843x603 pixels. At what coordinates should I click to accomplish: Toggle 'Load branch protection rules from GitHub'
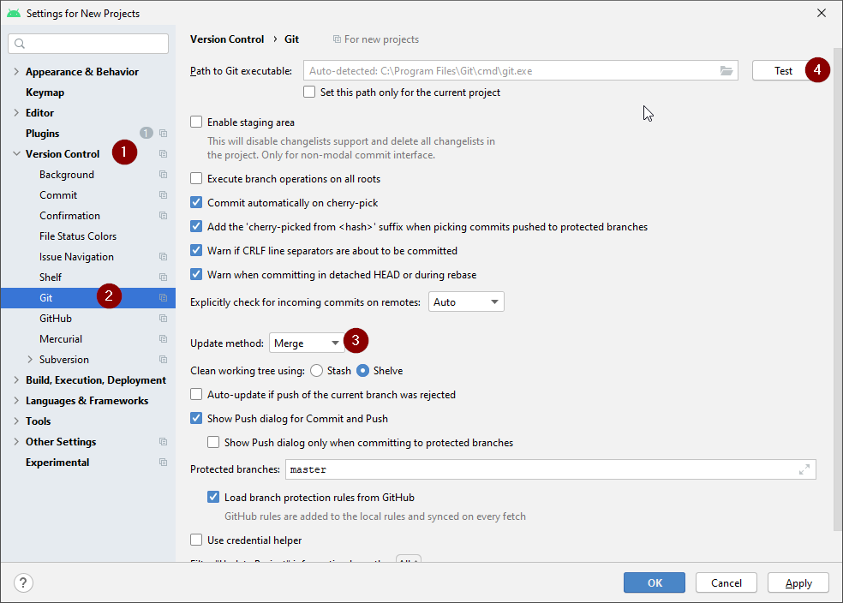pos(213,497)
